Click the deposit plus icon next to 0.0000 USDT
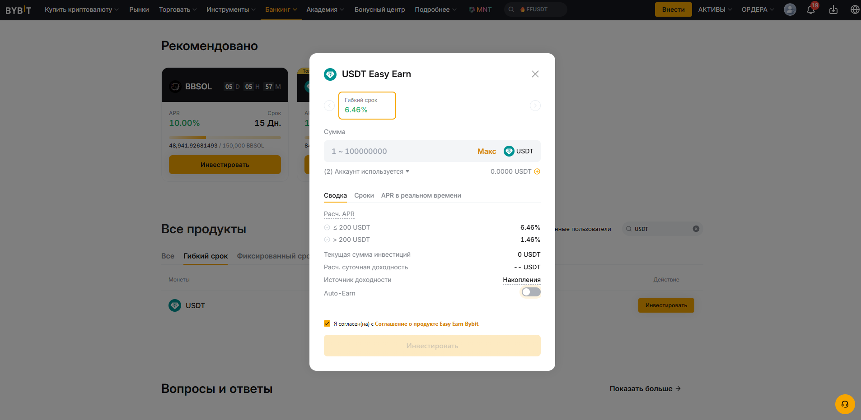Viewport: 861px width, 420px height. [x=537, y=171]
